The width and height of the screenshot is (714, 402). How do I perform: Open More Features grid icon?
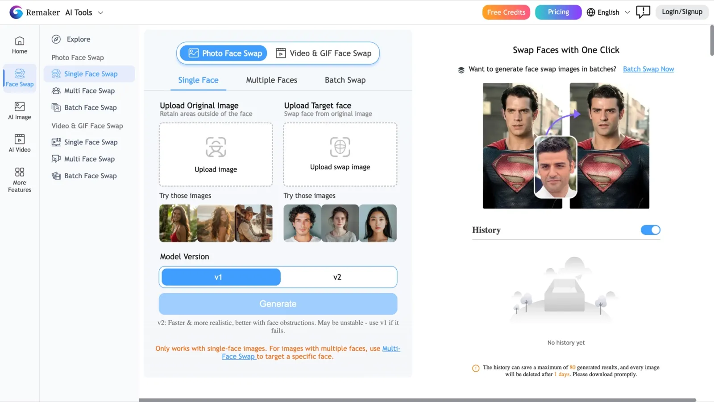pos(20,172)
